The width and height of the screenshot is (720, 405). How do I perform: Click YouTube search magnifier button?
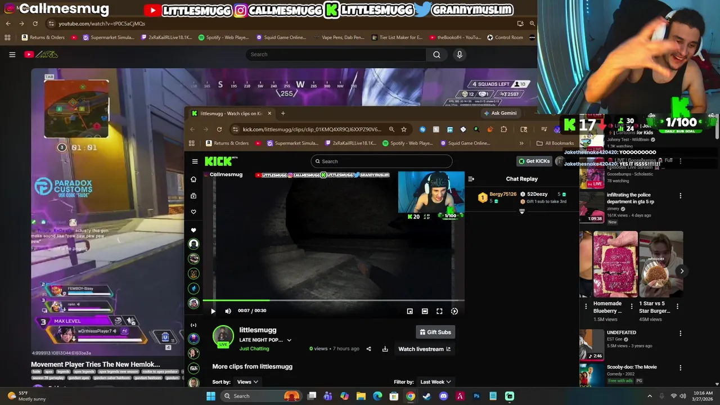coord(436,55)
